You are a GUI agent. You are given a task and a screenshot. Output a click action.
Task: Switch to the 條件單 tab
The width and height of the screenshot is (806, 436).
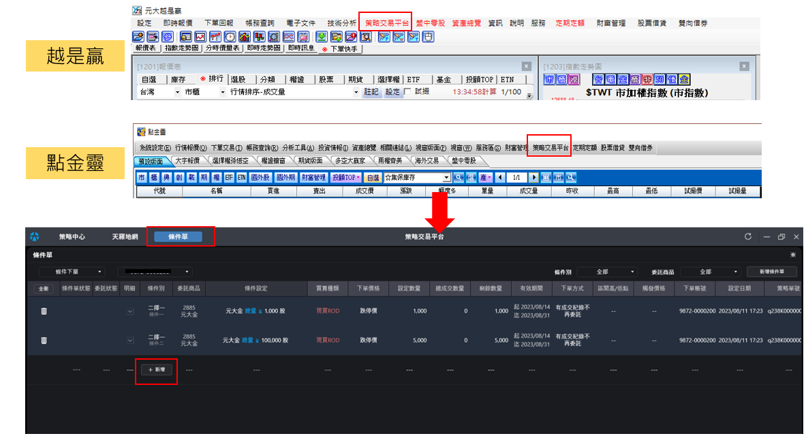point(180,237)
